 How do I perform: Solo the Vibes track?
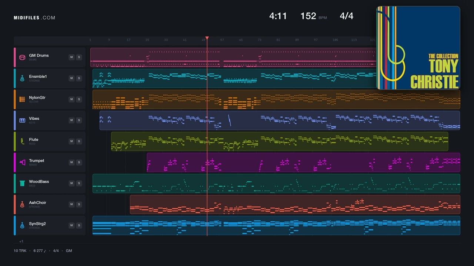[x=79, y=120]
